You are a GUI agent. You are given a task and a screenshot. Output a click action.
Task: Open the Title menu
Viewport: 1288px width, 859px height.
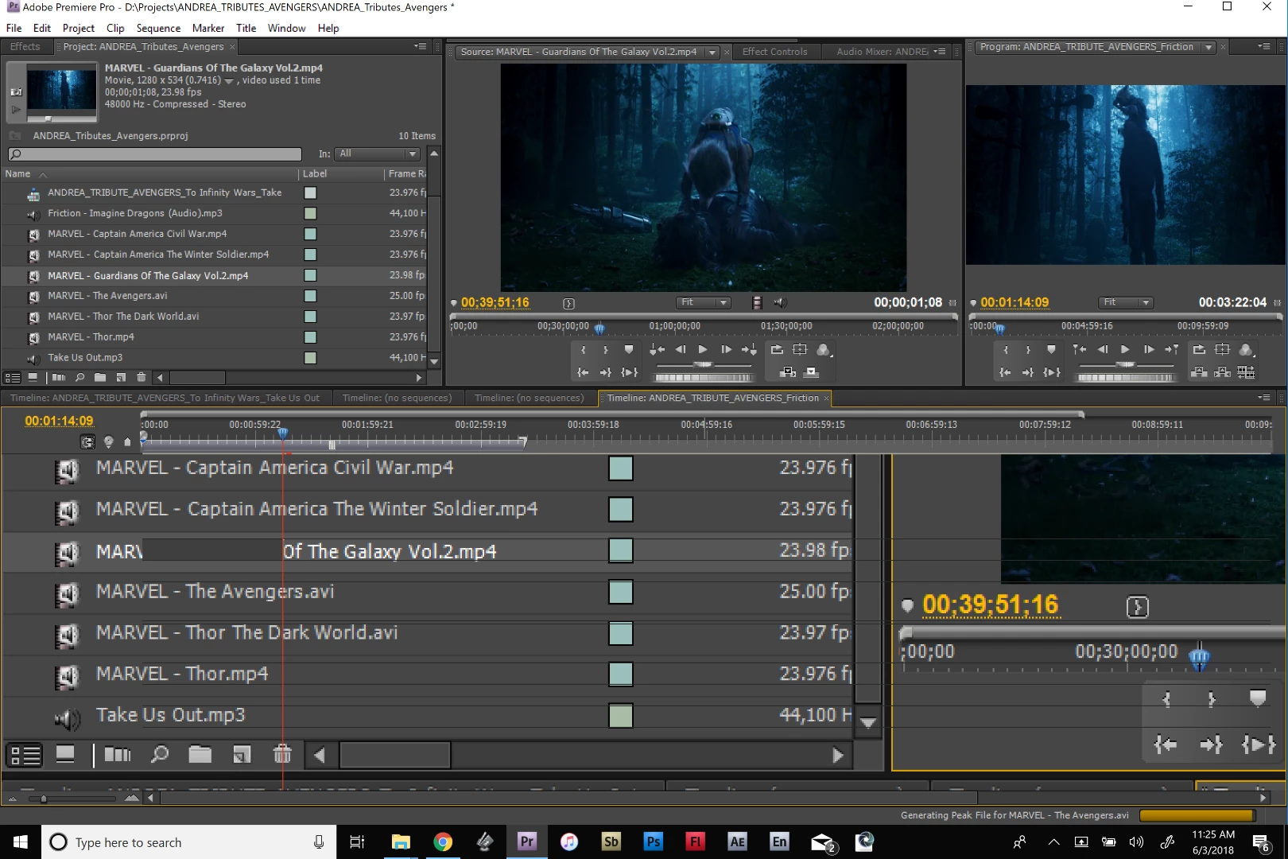point(246,28)
